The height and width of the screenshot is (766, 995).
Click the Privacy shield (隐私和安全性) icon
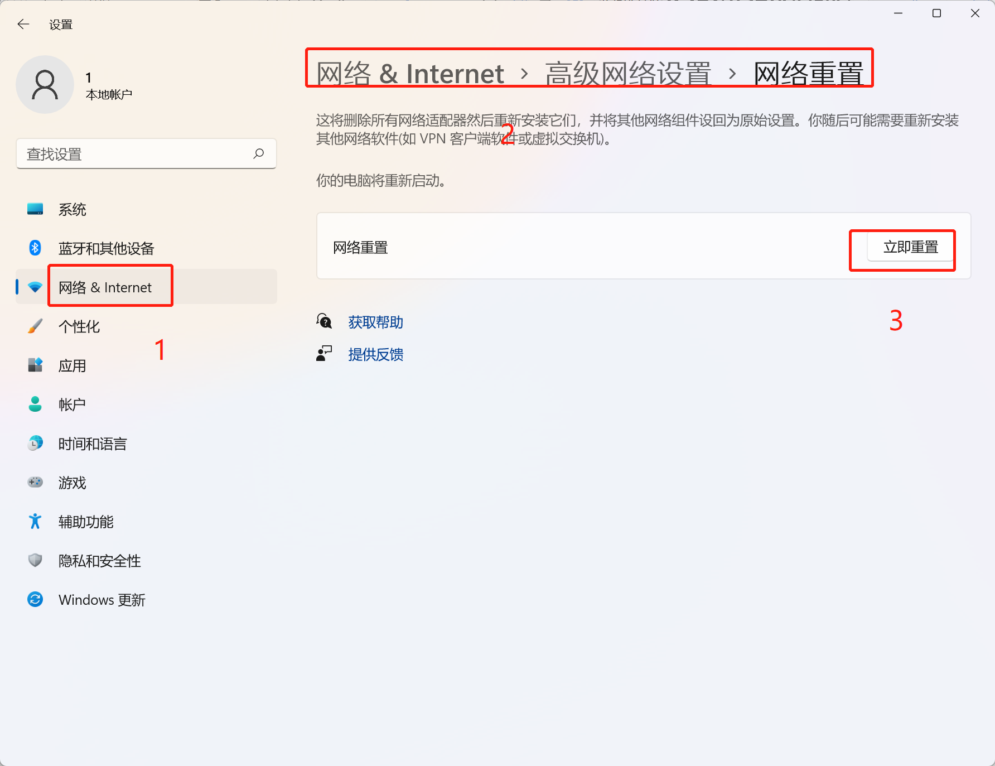(35, 560)
